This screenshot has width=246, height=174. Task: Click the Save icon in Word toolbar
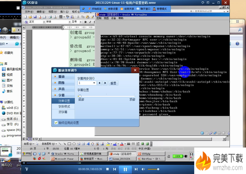tap(35, 17)
